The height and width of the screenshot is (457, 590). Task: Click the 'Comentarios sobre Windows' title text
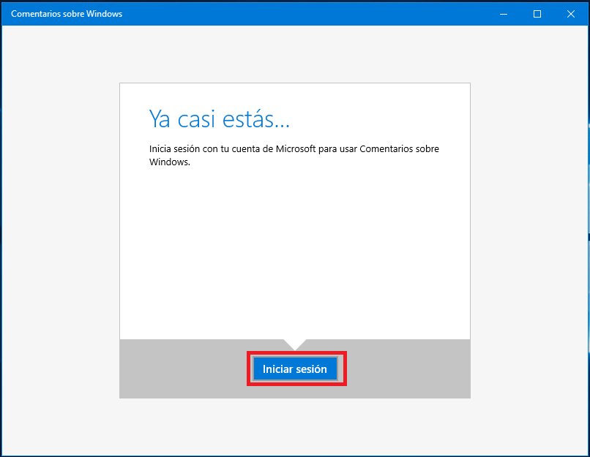tap(67, 14)
